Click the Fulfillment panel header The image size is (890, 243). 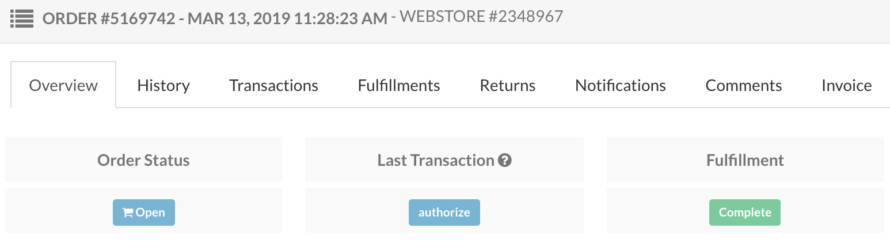click(746, 160)
